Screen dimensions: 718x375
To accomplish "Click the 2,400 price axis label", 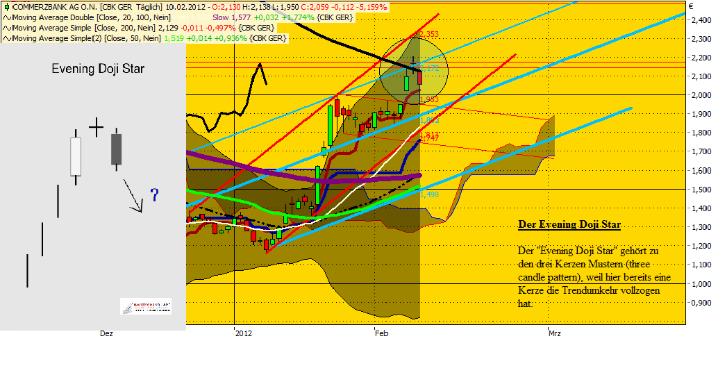I will click(702, 20).
